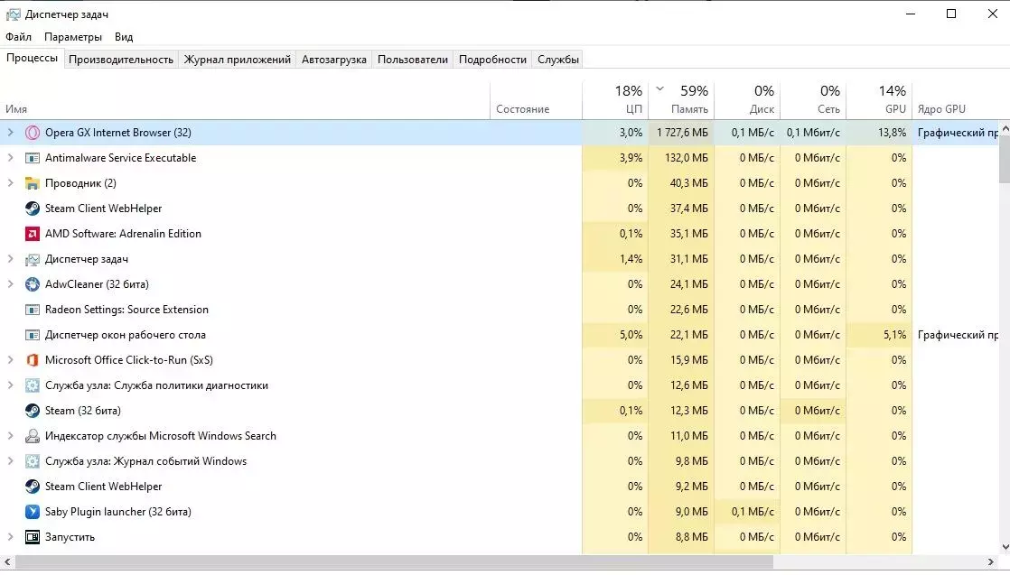Image resolution: width=1010 pixels, height=575 pixels.
Task: Open the Параметры menu
Action: coord(73,37)
